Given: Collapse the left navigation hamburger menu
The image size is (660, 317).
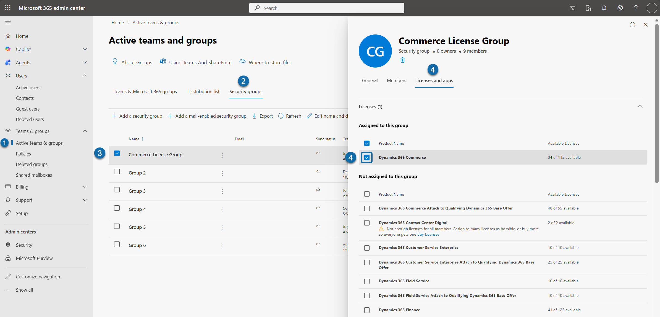Looking at the screenshot, I should click(x=8, y=23).
